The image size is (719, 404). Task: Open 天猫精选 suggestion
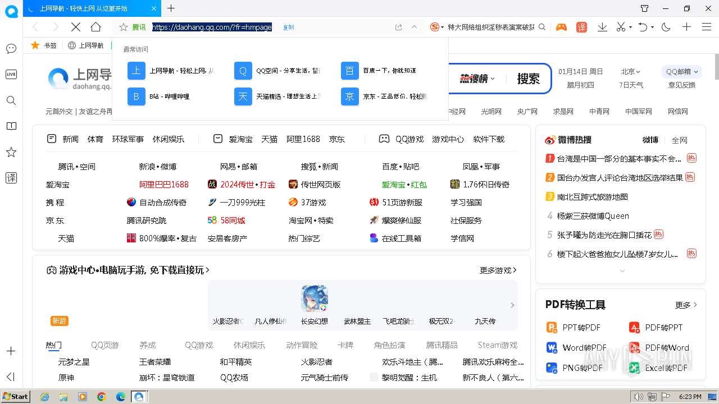click(x=277, y=97)
